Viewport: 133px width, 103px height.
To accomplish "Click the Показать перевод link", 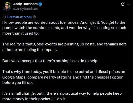I will tap(19, 17).
